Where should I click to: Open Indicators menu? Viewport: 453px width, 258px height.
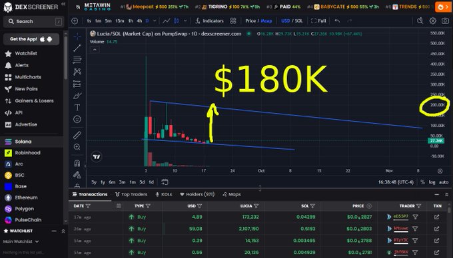(209, 21)
